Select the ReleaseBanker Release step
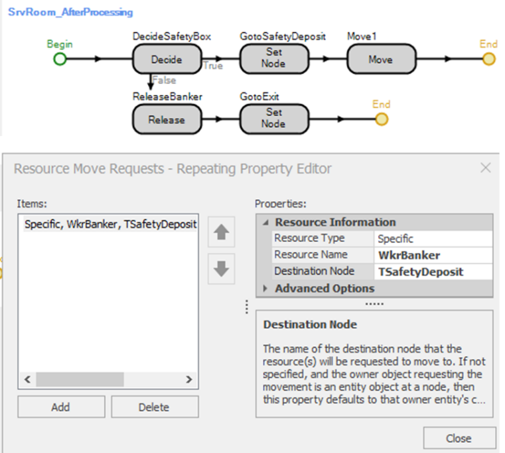 [x=167, y=119]
